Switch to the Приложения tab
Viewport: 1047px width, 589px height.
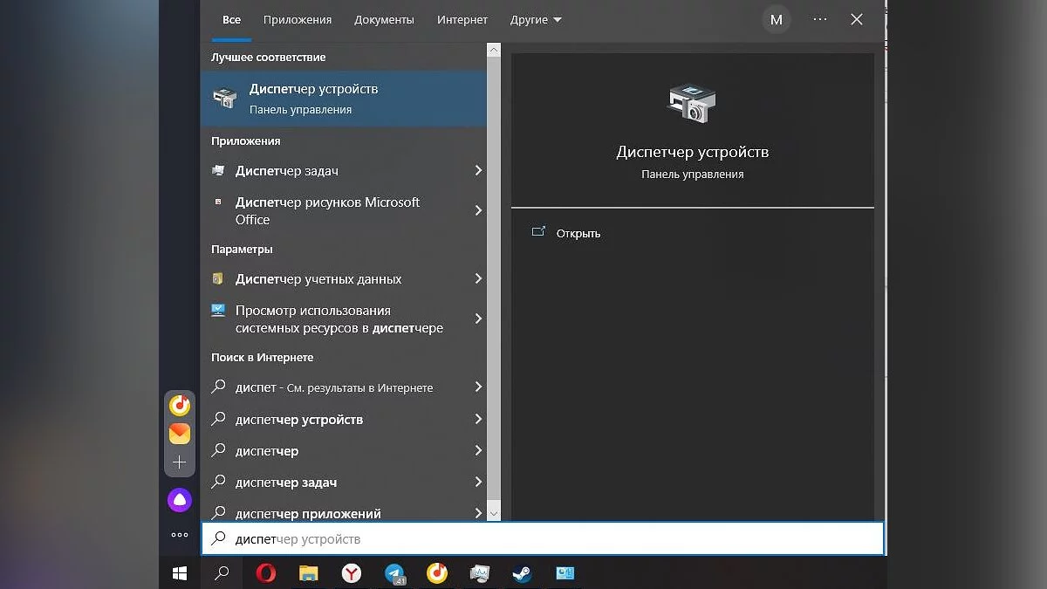298,19
